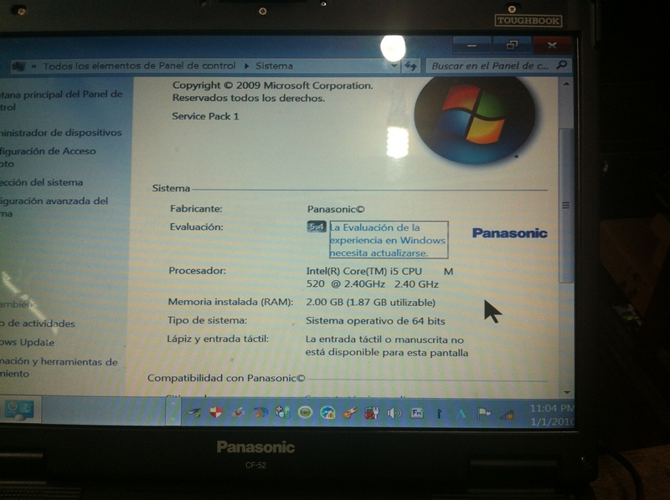670x500 pixels.
Task: Click the blue Panasonic logo next to Evaluación
Action: point(510,233)
